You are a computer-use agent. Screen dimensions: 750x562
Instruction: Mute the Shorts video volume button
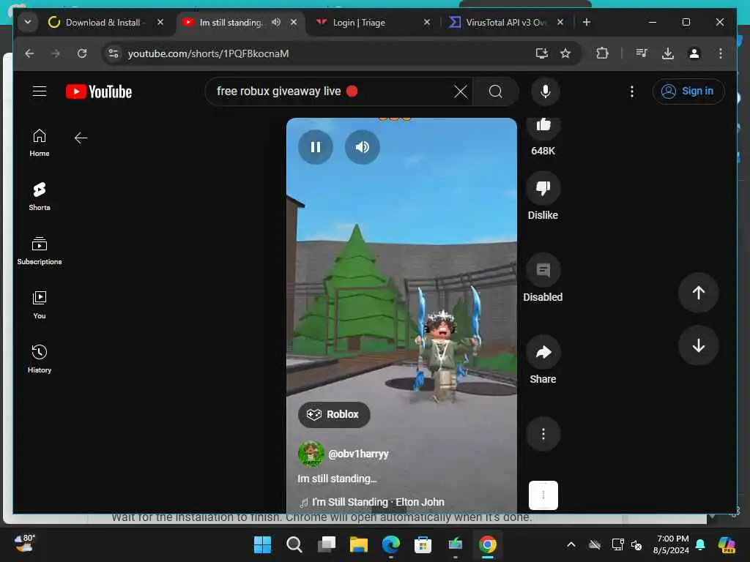point(362,146)
